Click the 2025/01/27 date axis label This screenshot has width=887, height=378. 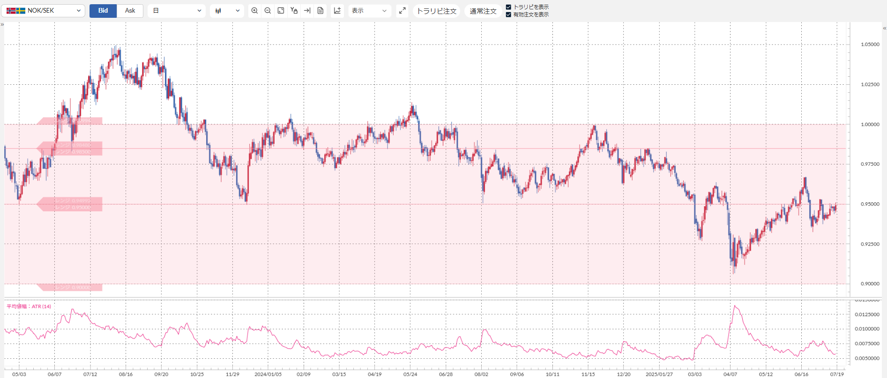pyautogui.click(x=659, y=374)
